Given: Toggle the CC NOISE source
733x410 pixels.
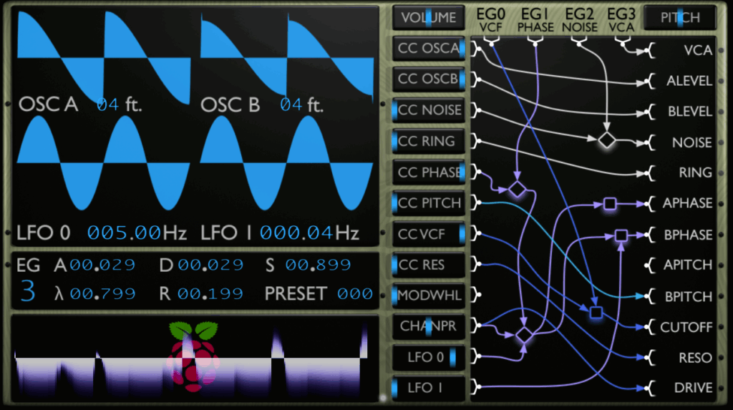Looking at the screenshot, I should pos(429,110).
